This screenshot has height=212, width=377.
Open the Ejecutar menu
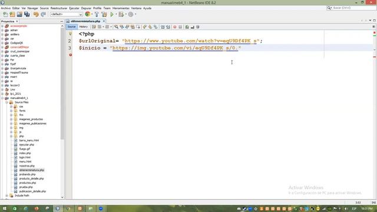(74, 8)
